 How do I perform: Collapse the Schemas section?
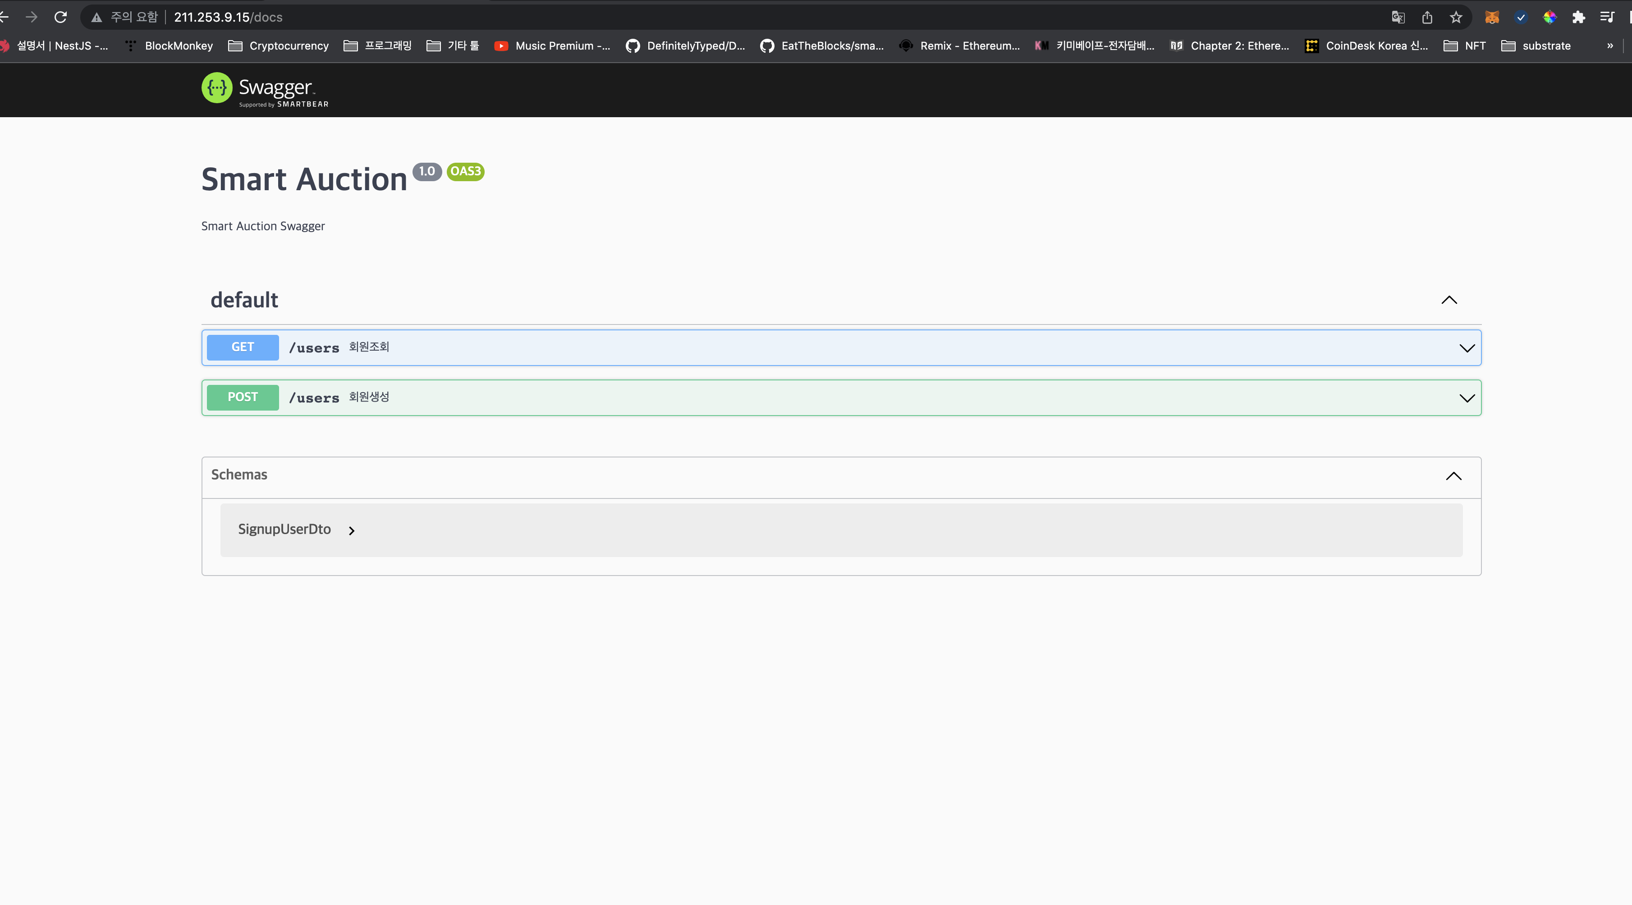tap(1453, 476)
